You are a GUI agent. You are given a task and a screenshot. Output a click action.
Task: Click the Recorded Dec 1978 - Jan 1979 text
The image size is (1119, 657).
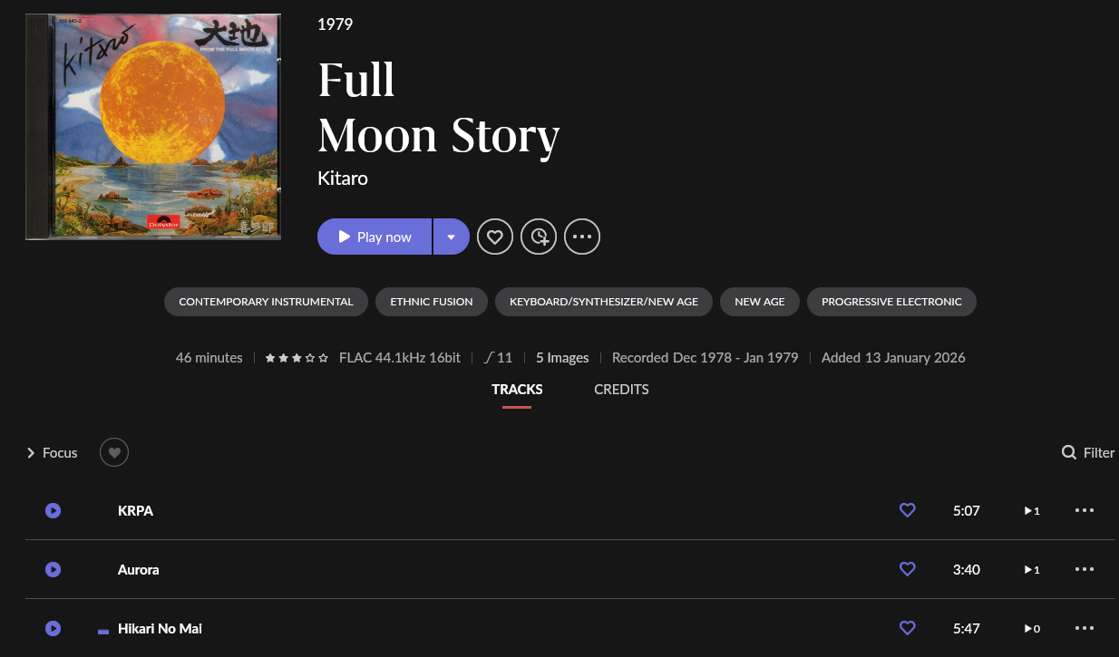coord(705,358)
